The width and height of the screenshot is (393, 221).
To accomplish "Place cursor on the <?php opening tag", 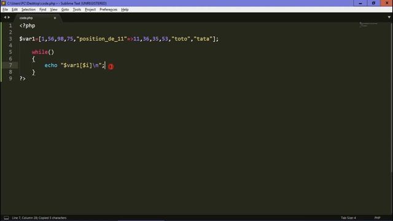I will pos(27,26).
